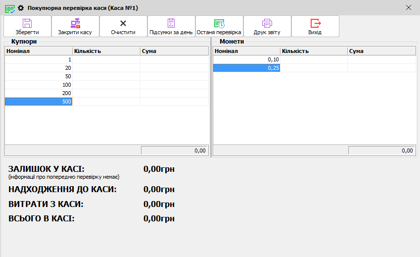This screenshot has height=257, width=420.
Task: Click Кількість column header in Монети table
Action: click(x=314, y=51)
